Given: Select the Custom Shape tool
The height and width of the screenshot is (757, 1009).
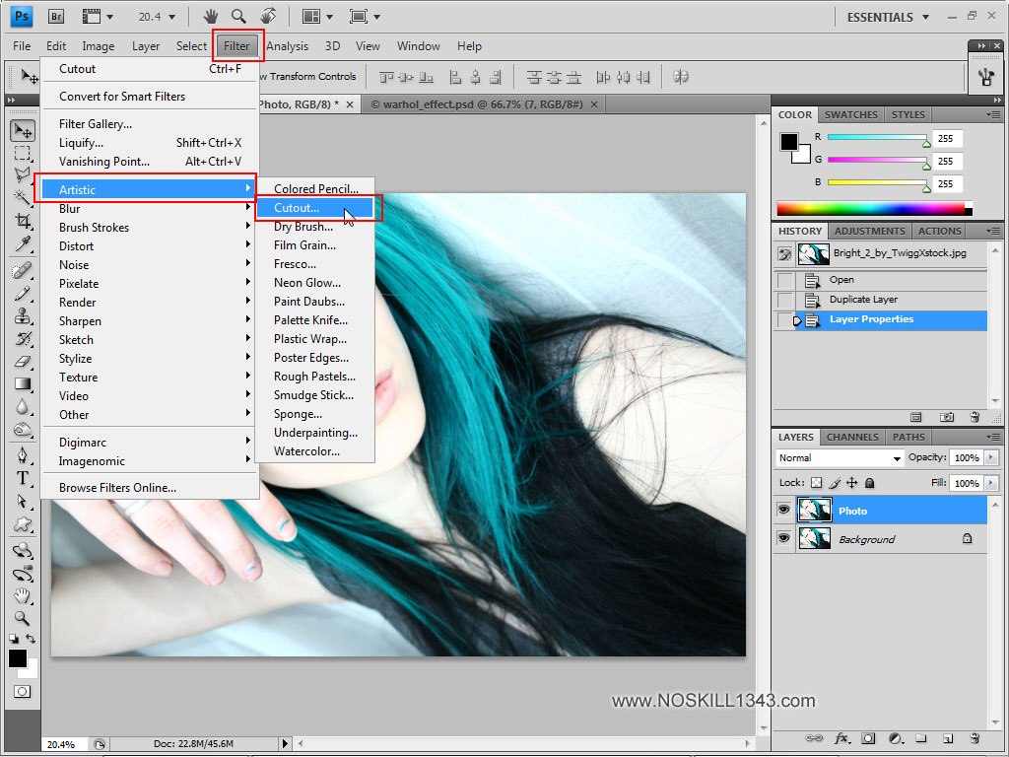Looking at the screenshot, I should 24,524.
